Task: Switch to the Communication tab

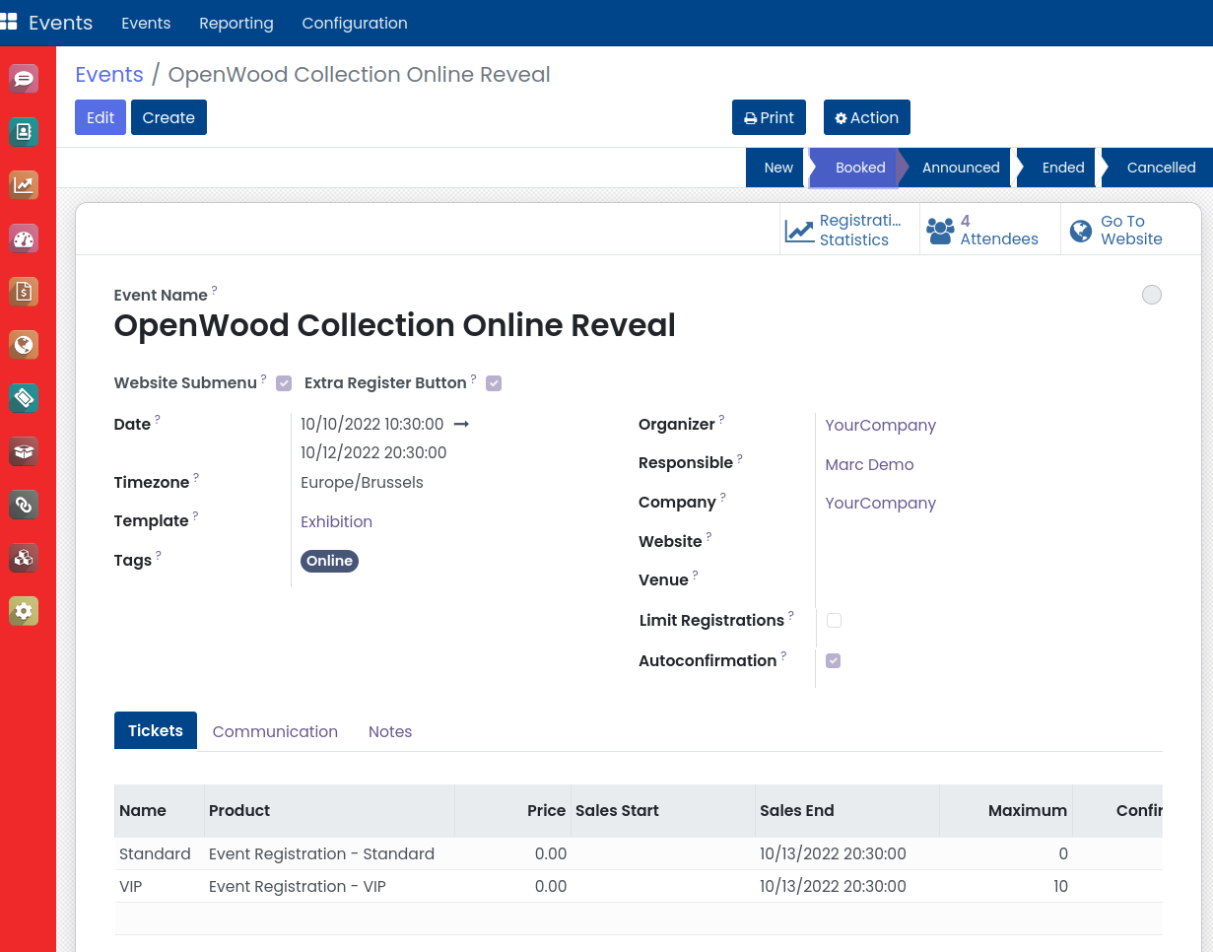Action: coord(275,731)
